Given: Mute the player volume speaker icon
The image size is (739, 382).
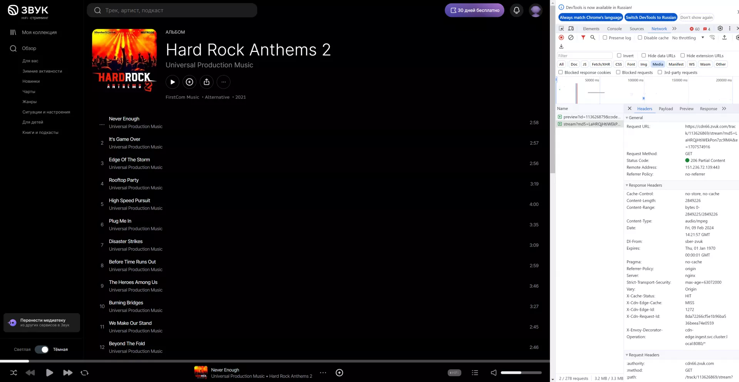Looking at the screenshot, I should [494, 372].
